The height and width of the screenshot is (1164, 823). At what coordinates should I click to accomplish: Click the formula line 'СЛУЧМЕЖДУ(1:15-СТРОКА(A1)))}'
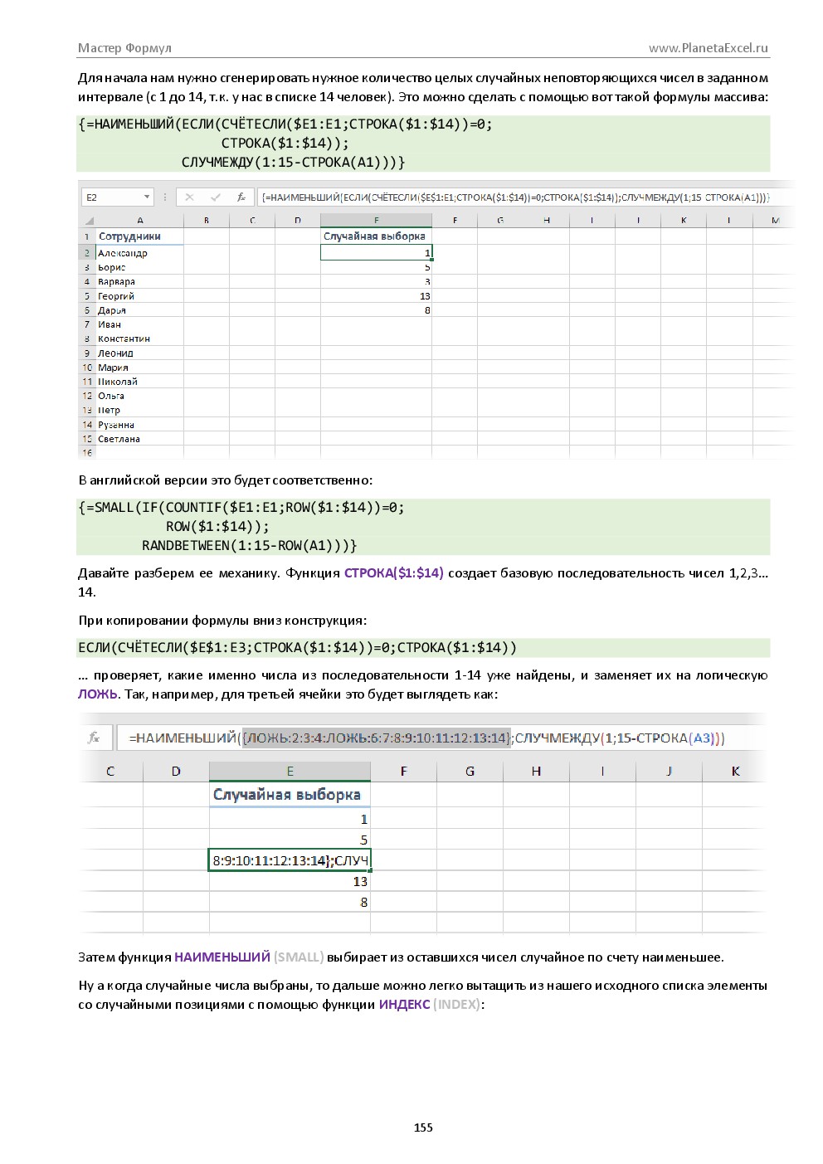pyautogui.click(x=293, y=163)
